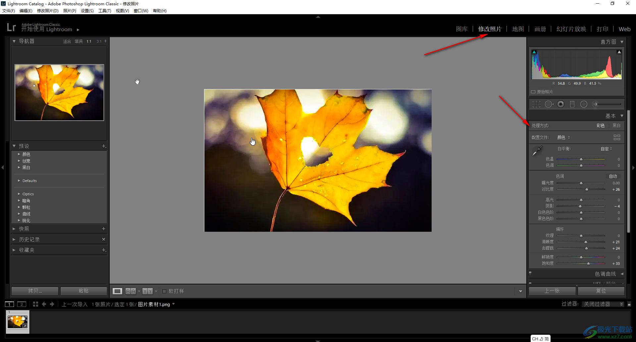
Task: Select the Crop Overlay tool
Action: pos(536,104)
